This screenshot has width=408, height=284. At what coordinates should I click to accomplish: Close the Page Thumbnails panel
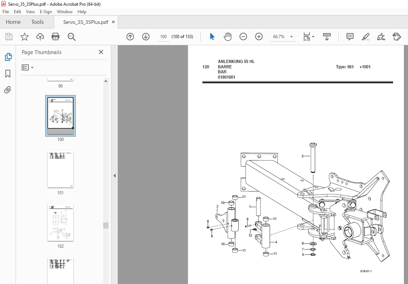[x=101, y=52]
